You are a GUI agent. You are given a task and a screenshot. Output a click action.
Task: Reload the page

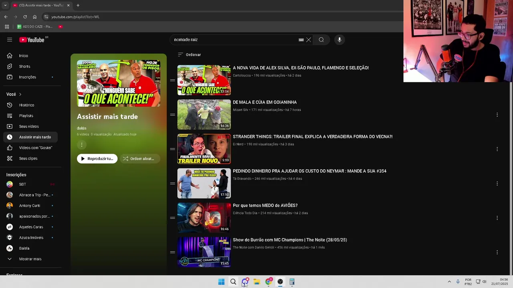(25, 17)
